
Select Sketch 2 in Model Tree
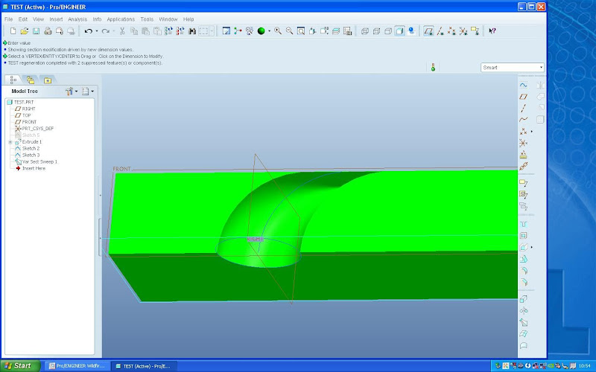31,148
